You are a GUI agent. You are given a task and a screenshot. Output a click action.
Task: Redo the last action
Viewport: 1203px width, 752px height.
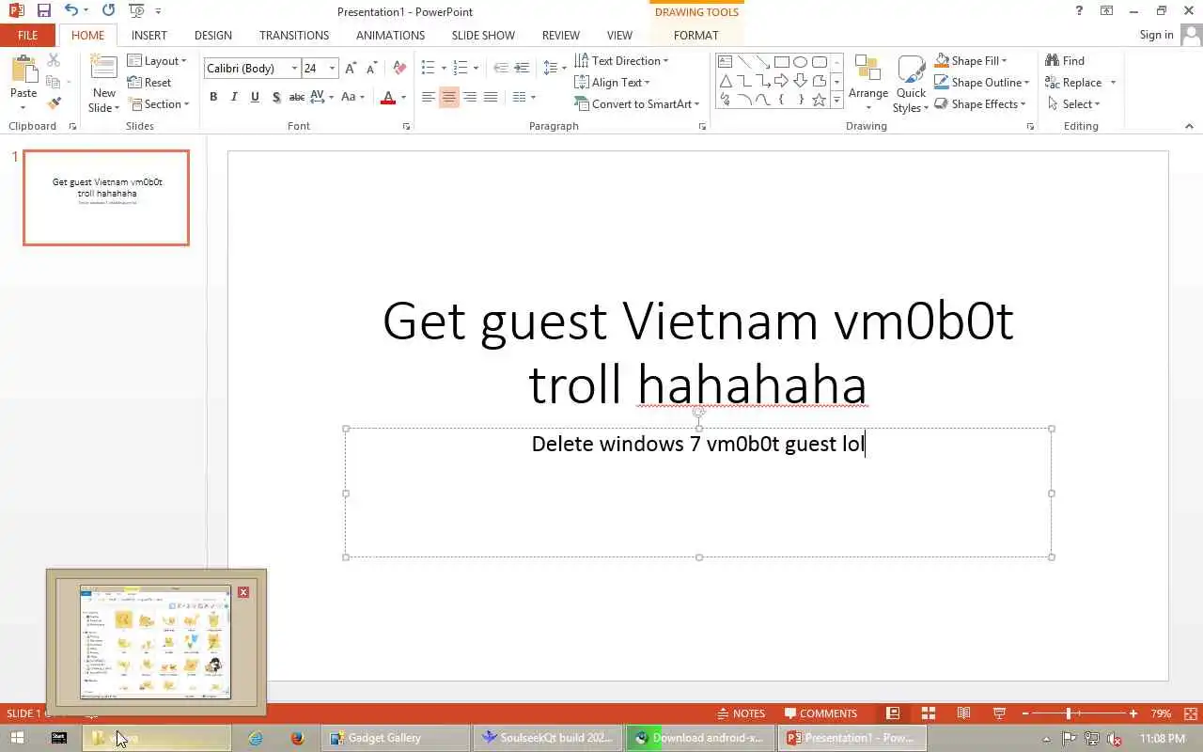pyautogui.click(x=108, y=11)
